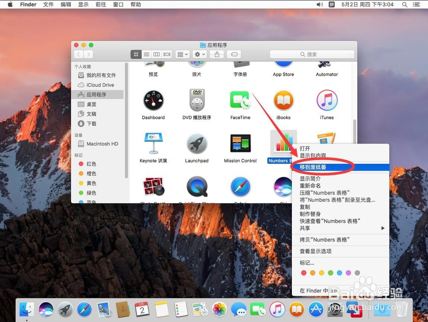This screenshot has height=322, width=428.
Task: Click the Finder back navigation button
Action: click(x=78, y=54)
